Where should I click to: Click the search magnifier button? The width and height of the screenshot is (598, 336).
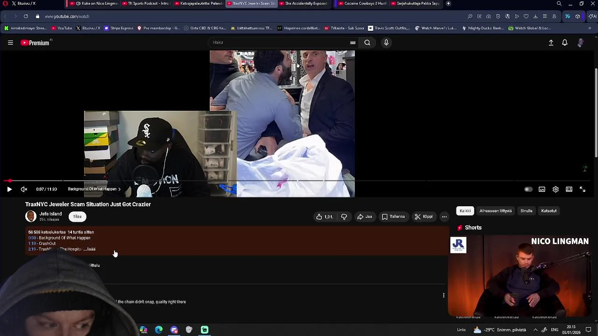(367, 42)
